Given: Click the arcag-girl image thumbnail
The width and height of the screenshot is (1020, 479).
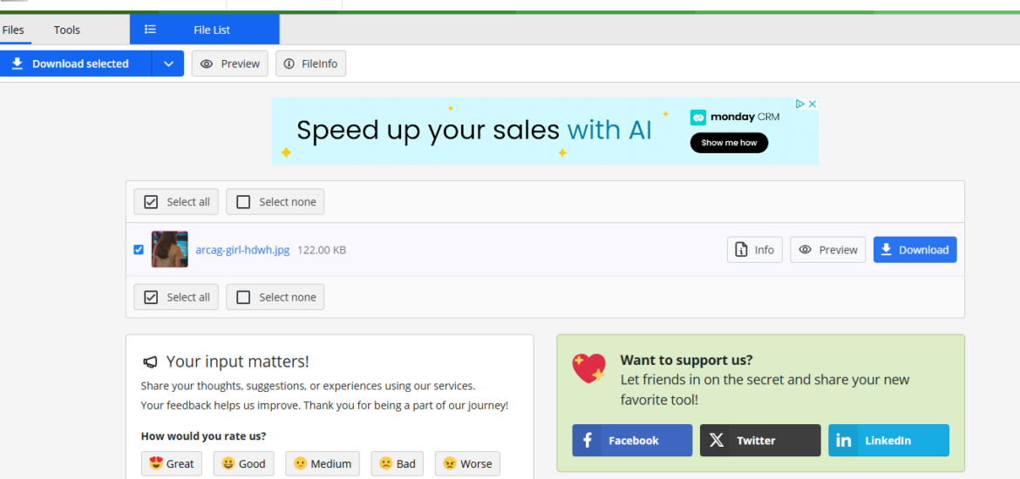Looking at the screenshot, I should 170,250.
